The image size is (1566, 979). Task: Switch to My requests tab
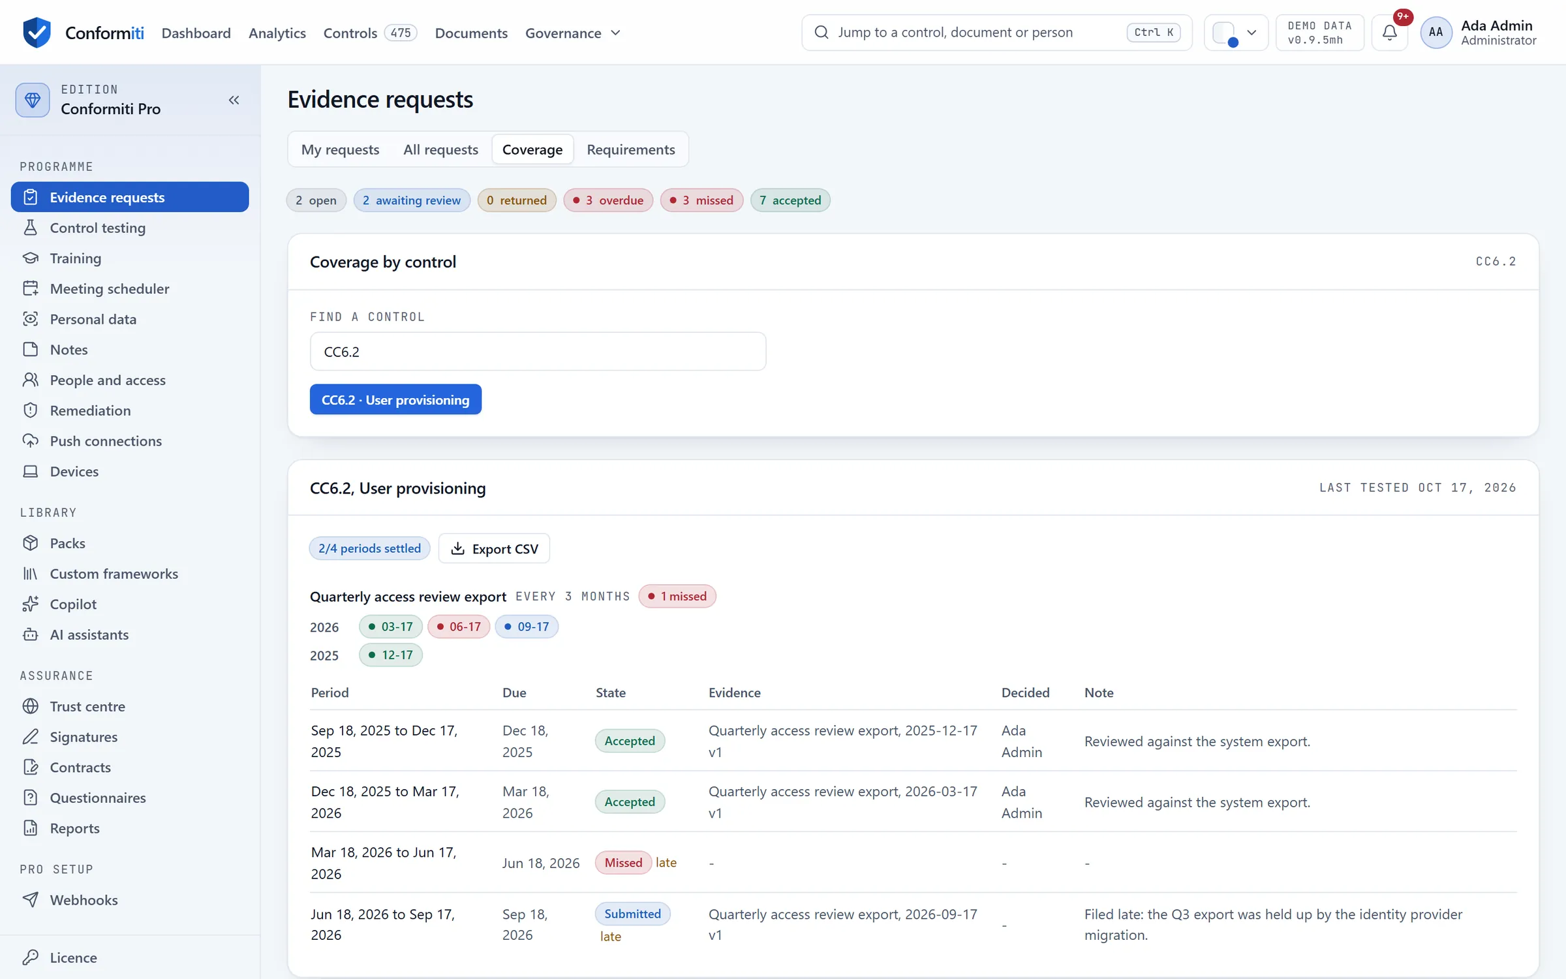(x=340, y=149)
